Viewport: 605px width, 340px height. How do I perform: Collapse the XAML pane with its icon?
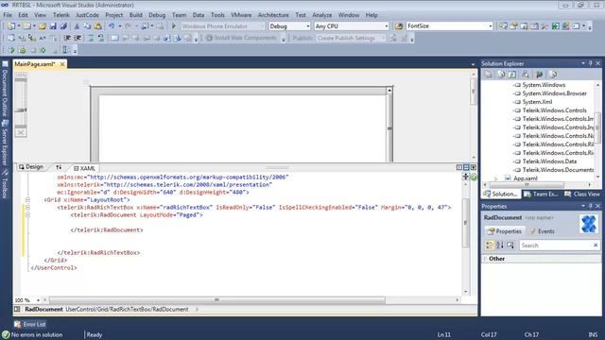(474, 167)
